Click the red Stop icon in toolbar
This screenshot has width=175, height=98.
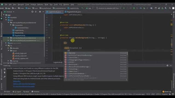pyautogui.click(x=147, y=8)
